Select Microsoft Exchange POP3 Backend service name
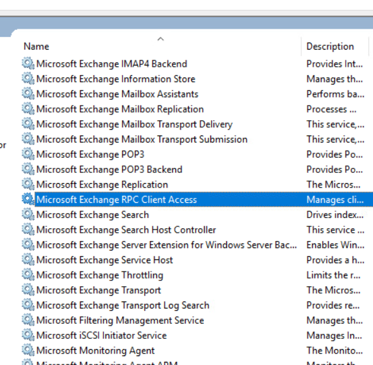The width and height of the screenshot is (373, 365). [109, 169]
